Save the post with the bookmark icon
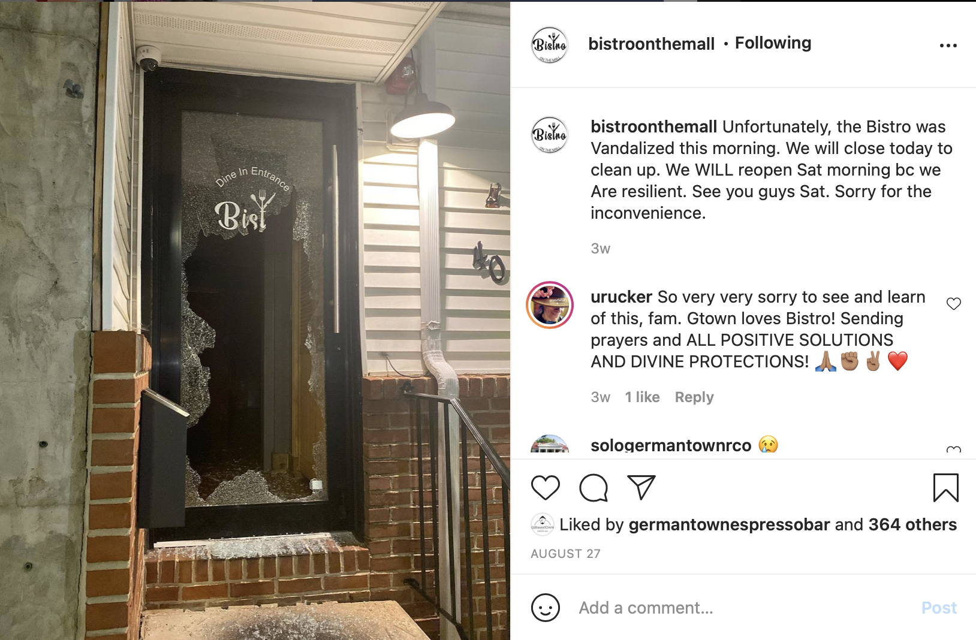976x640 pixels. [x=945, y=488]
